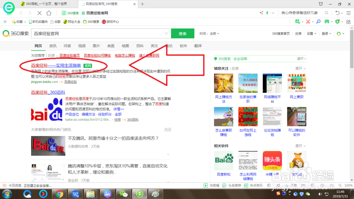
Task: Clear the search box with the X
Action: 166,33
